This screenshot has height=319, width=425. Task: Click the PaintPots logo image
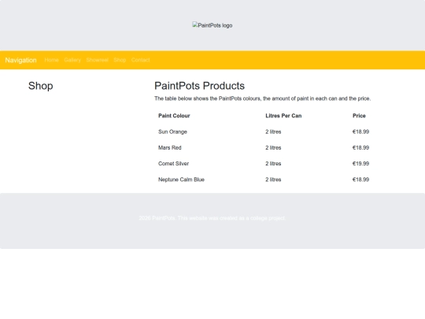[x=213, y=25]
